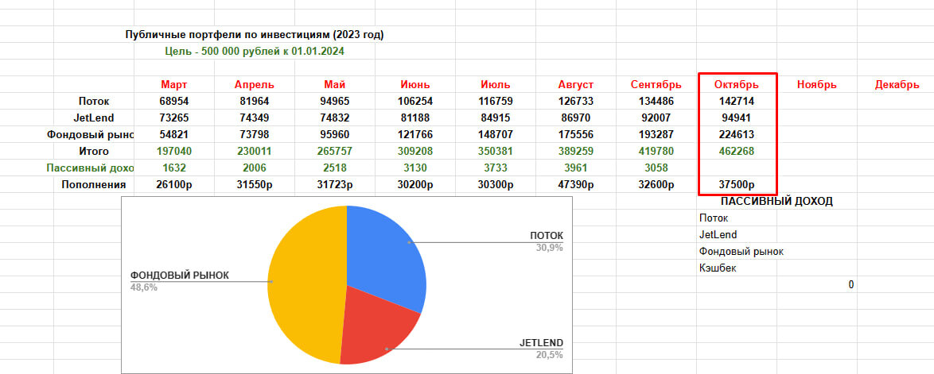Select cell with value 121766
Screen dimensions: 934x374
[415, 134]
